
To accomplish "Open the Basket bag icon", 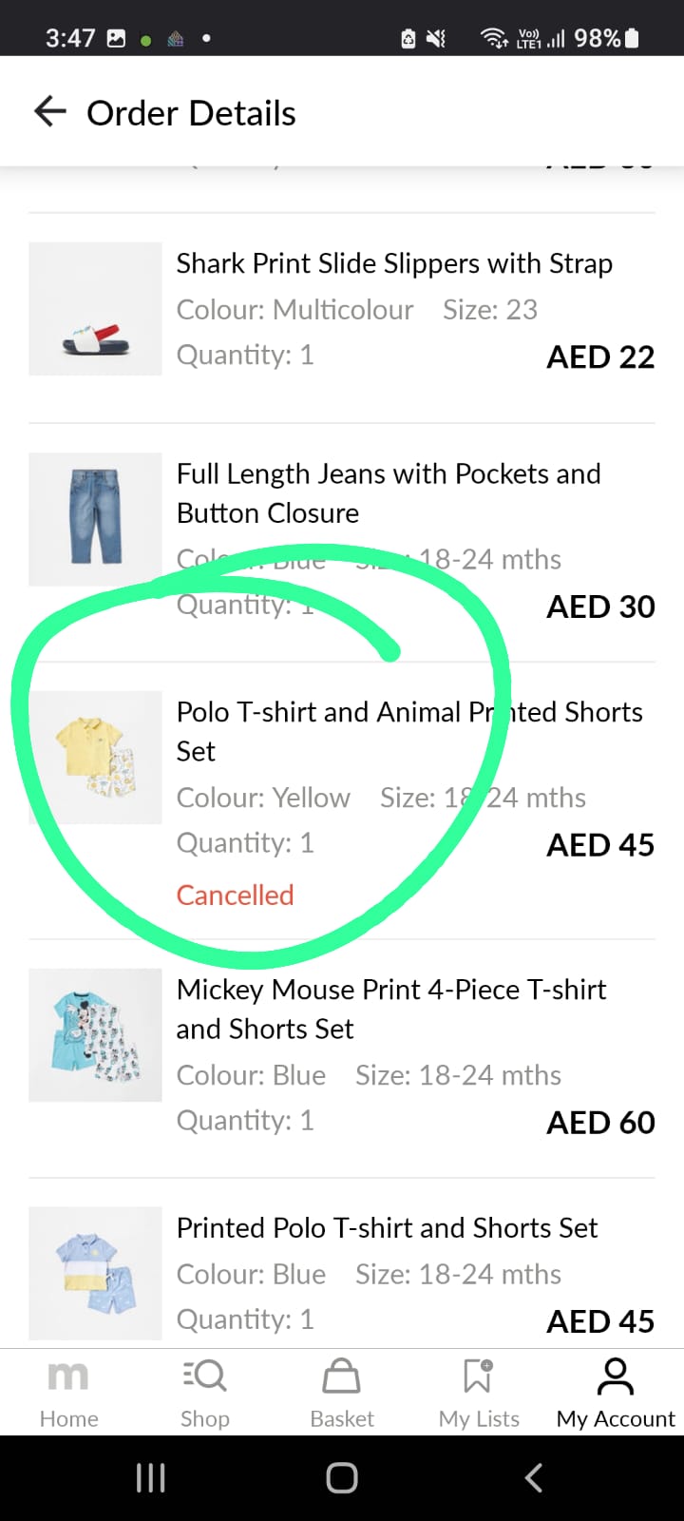I will pos(342,1376).
